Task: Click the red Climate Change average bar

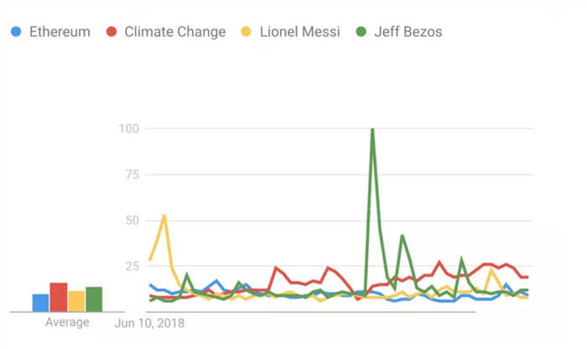Action: tap(59, 297)
